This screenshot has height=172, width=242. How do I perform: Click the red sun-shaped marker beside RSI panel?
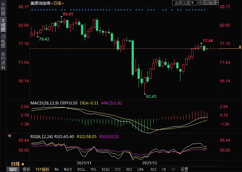[10, 136]
